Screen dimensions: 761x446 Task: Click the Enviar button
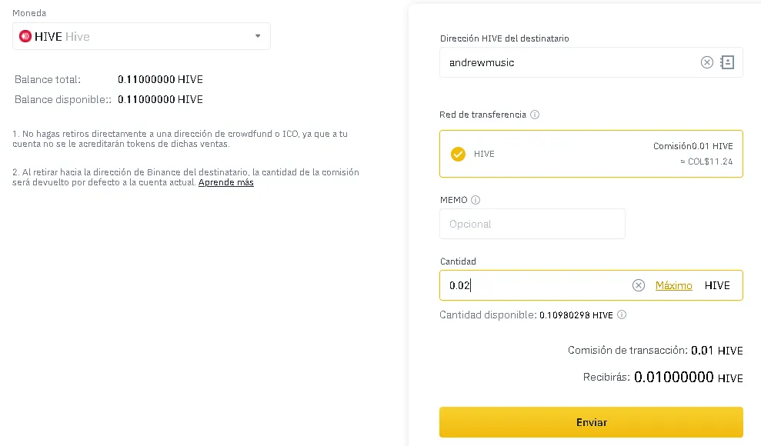[591, 422]
